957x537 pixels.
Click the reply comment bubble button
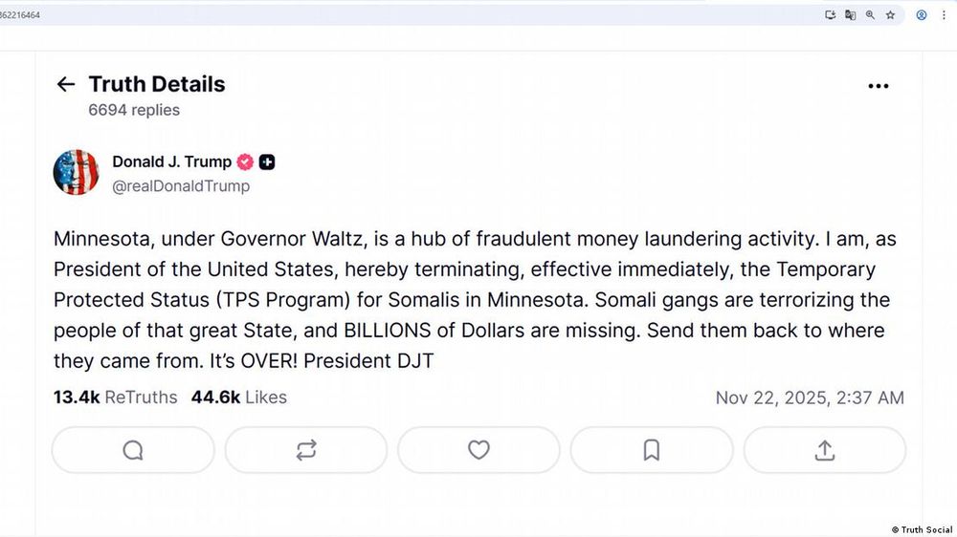(x=133, y=450)
